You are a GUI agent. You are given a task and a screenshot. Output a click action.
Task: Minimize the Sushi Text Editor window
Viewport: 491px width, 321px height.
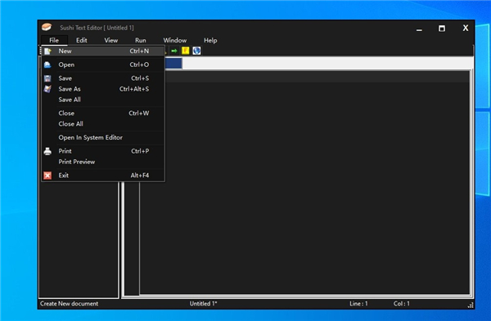tap(419, 29)
